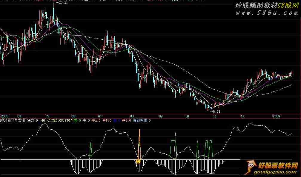The image size is (301, 177).
Task: Select the 超级黑马早发现 indicator name
Action: pos(13,120)
